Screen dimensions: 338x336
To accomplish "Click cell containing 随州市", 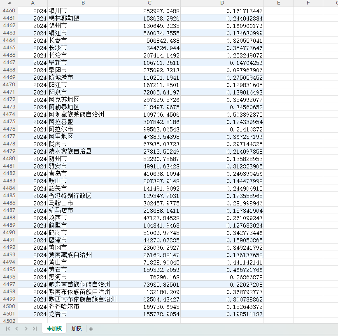I will tap(83, 158).
